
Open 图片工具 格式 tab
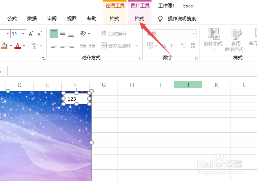(139, 19)
